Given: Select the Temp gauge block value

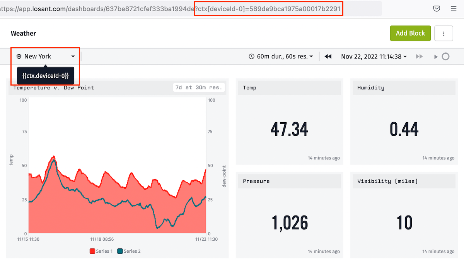Looking at the screenshot, I should [289, 129].
